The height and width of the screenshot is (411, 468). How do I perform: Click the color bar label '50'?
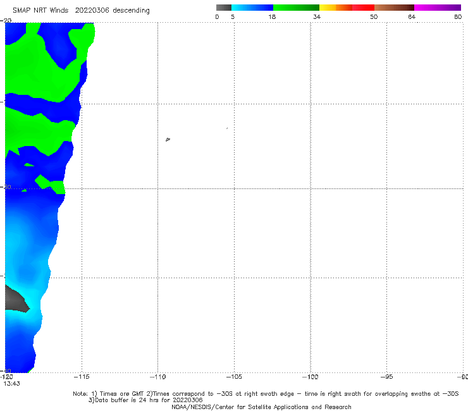point(374,17)
